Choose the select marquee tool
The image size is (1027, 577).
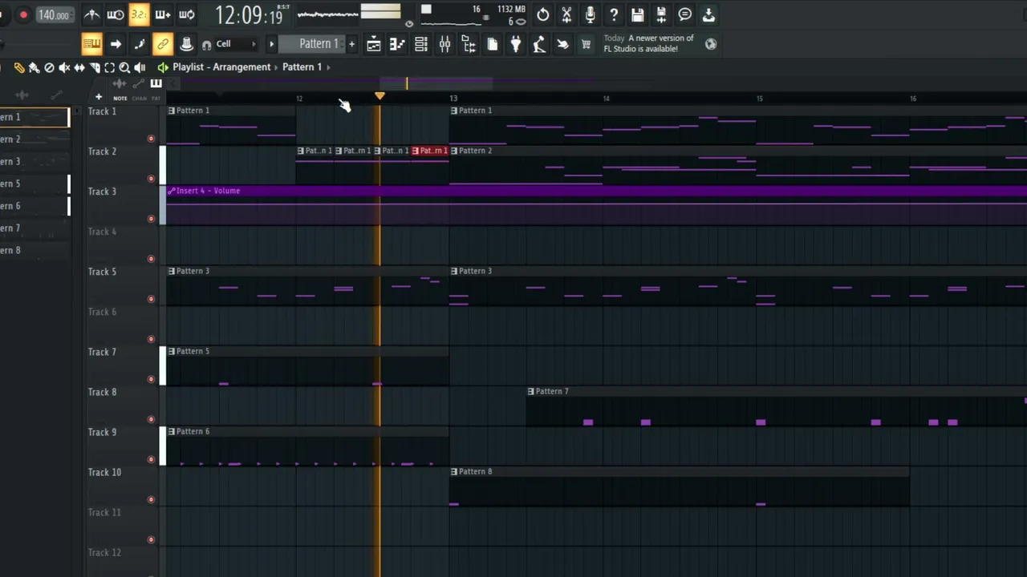110,67
